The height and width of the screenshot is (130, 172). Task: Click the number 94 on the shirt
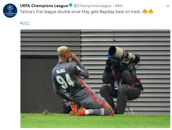66,81
